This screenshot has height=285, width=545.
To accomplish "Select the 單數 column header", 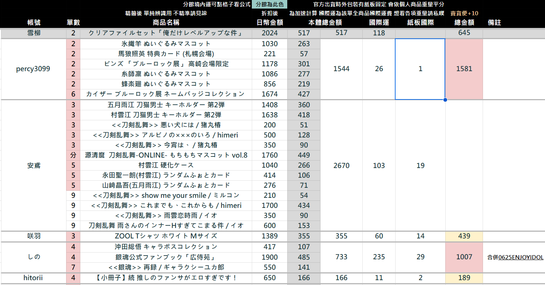I will [x=73, y=22].
